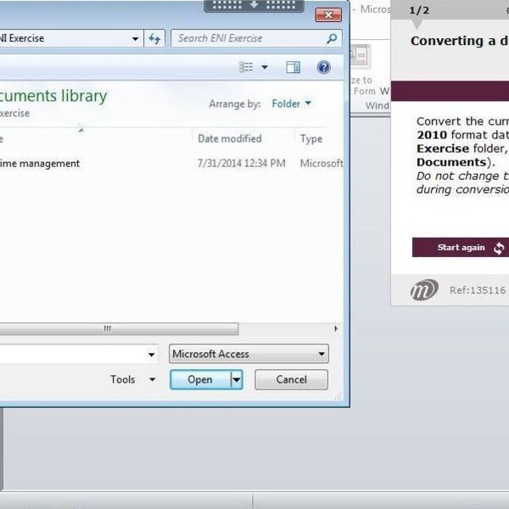509x509 pixels.
Task: Open the file name dropdown arrow
Action: (151, 354)
